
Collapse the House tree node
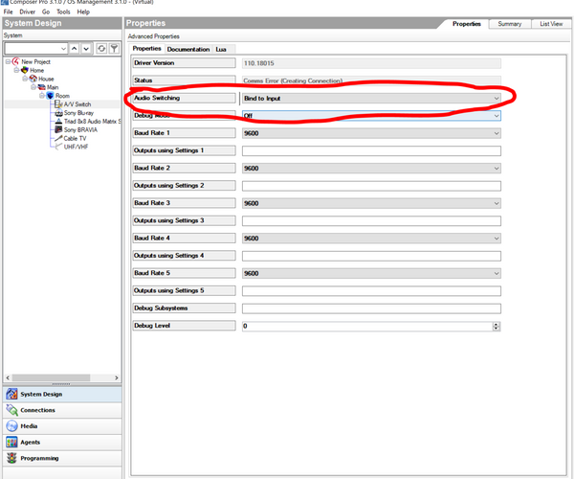[25, 79]
